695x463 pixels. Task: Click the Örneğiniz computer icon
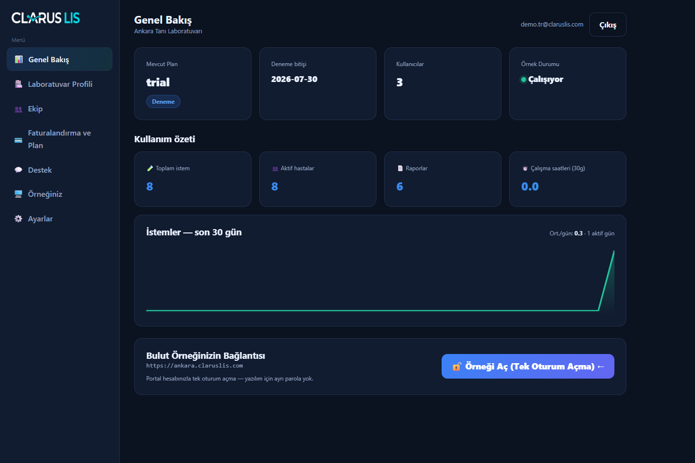point(18,194)
